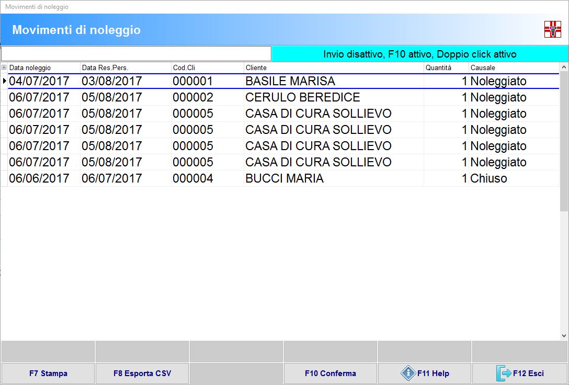Sort by Data Res.Pers. column header

(x=126, y=67)
